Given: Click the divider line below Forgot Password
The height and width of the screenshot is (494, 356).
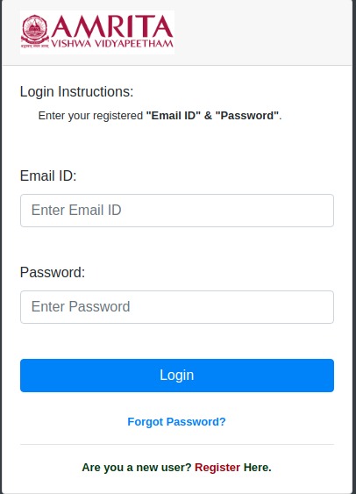Looking at the screenshot, I should [x=177, y=445].
